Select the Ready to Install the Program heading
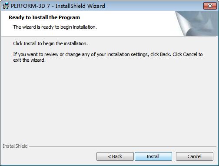 44,17
